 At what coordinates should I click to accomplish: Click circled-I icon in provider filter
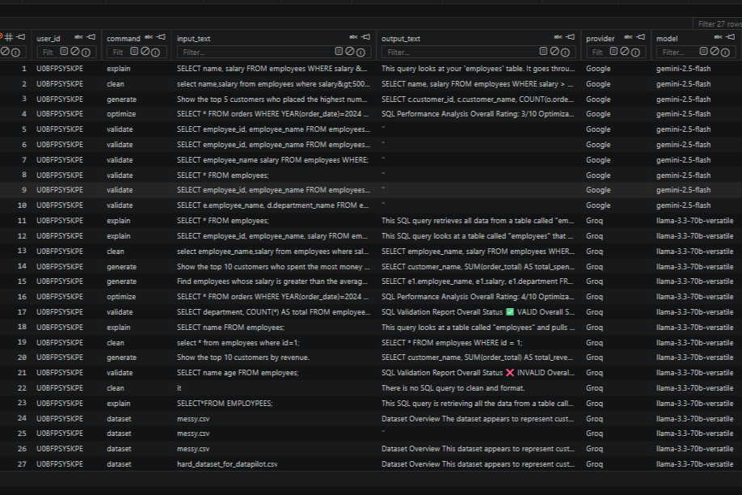pyautogui.click(x=635, y=52)
